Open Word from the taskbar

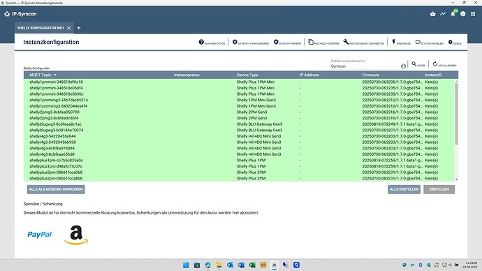[x=241, y=265]
